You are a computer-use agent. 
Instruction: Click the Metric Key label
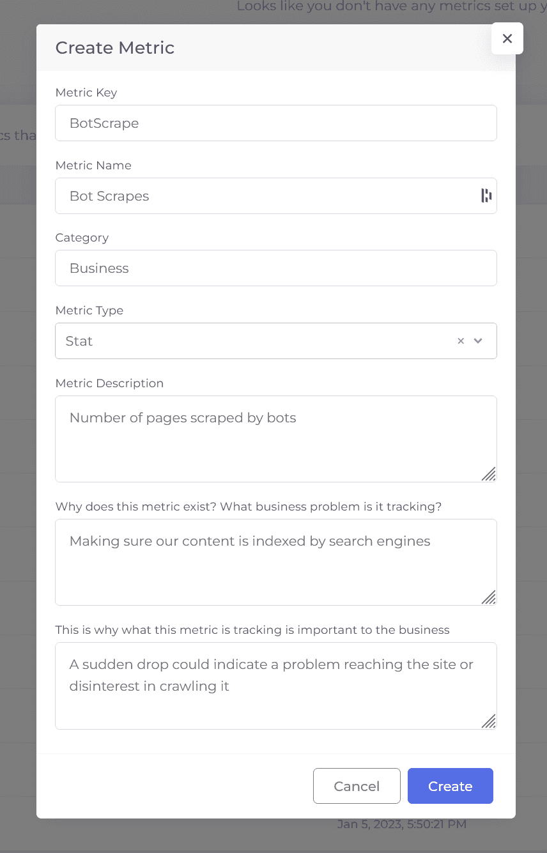click(86, 93)
